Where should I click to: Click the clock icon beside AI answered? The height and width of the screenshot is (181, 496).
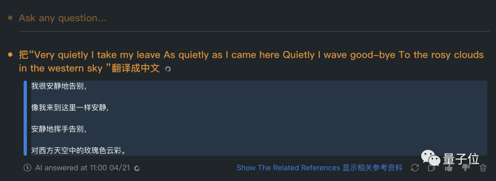[x=28, y=168]
